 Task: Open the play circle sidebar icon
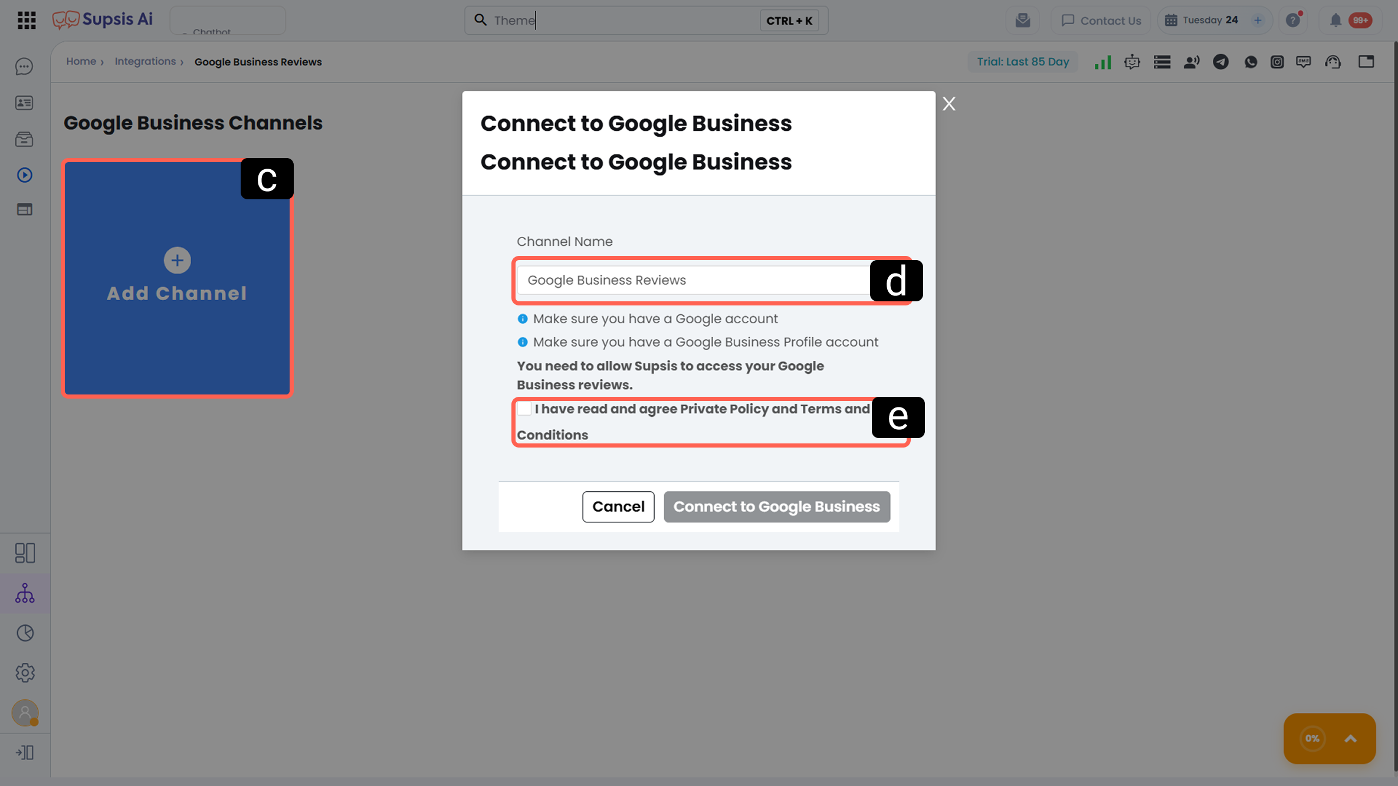coord(24,175)
